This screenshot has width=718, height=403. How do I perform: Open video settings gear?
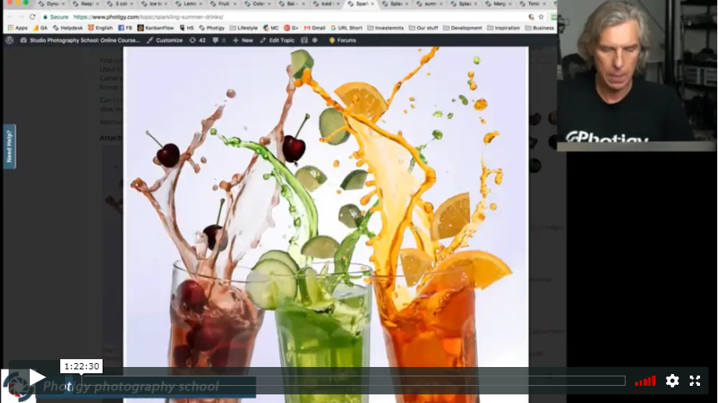(x=673, y=380)
